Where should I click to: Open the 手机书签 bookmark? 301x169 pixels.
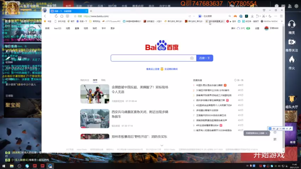(x=60, y=21)
